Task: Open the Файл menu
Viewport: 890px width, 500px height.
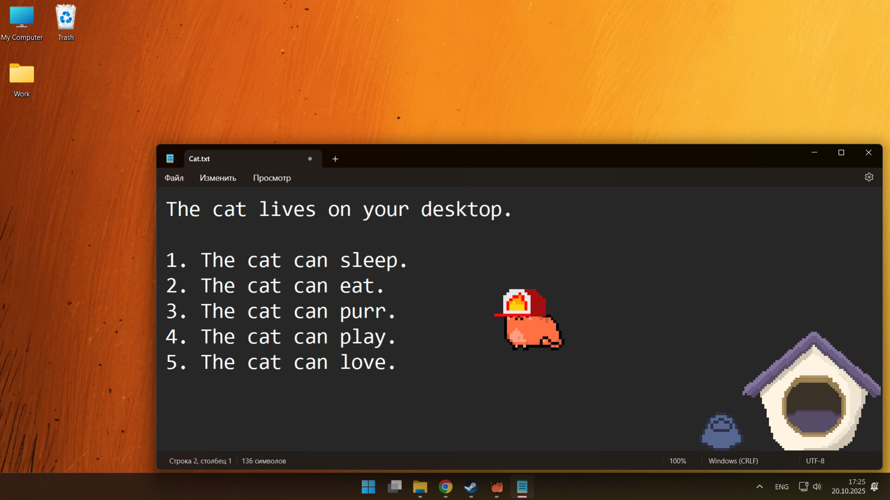Action: [174, 178]
